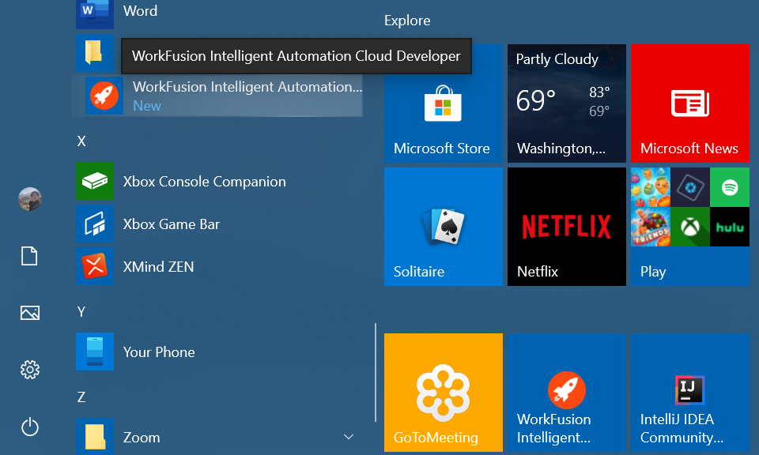Click the Power icon in Start sidebar
This screenshot has width=759, height=455.
click(30, 427)
